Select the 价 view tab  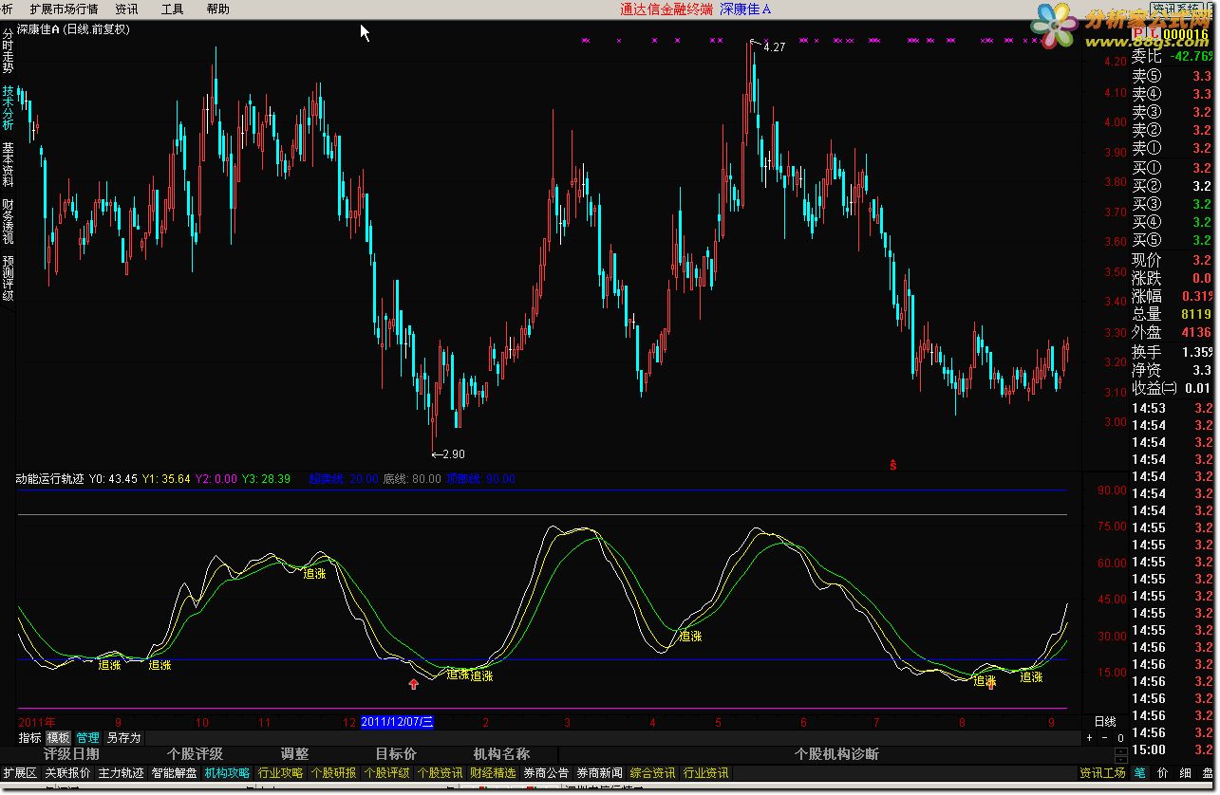(1163, 773)
